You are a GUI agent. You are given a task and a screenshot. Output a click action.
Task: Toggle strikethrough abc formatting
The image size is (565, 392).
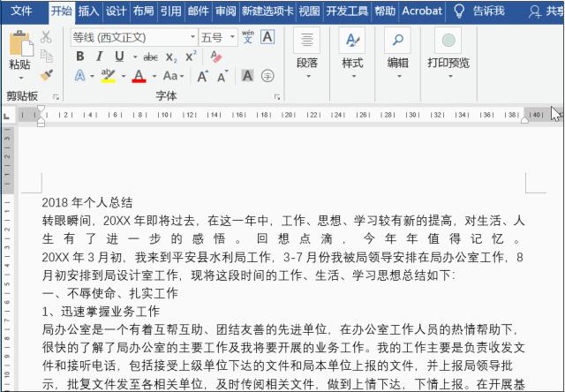(x=151, y=57)
